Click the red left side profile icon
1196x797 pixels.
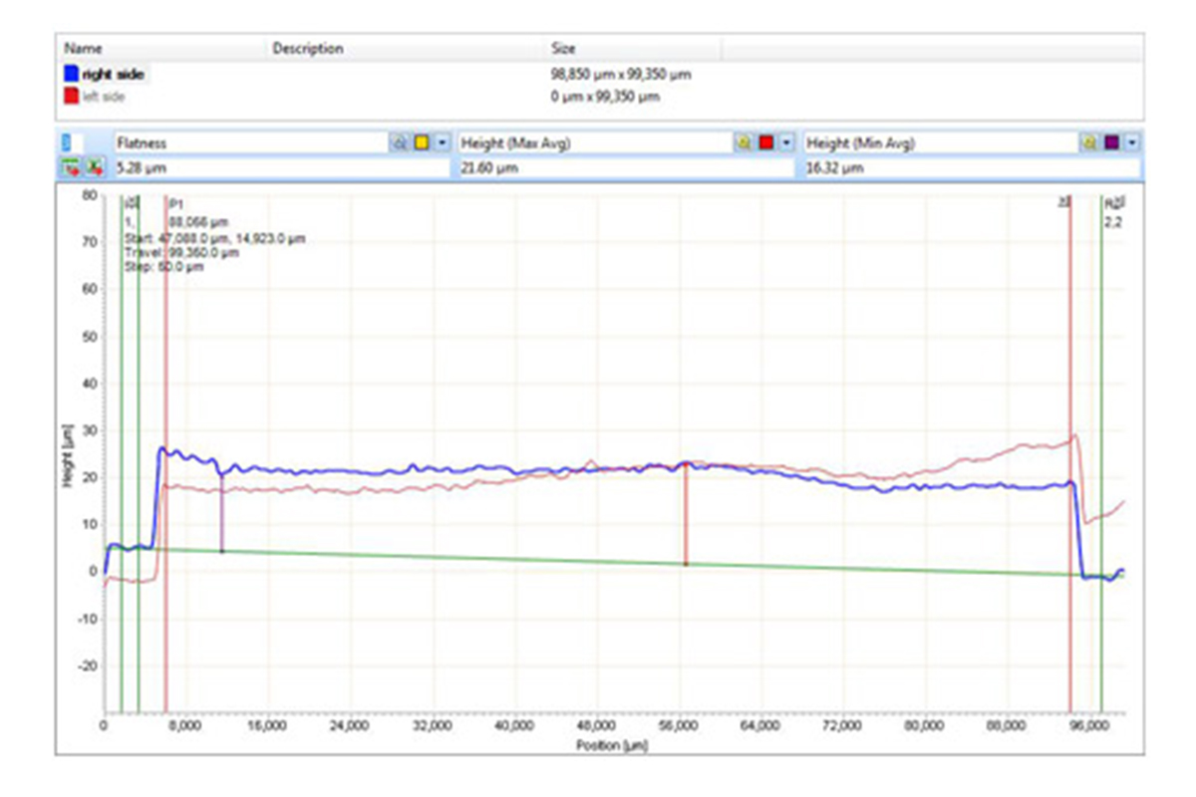[71, 97]
